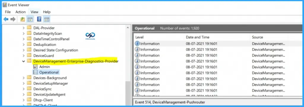Expand the DeviceSync node
304x107 pixels.
click(x=23, y=89)
